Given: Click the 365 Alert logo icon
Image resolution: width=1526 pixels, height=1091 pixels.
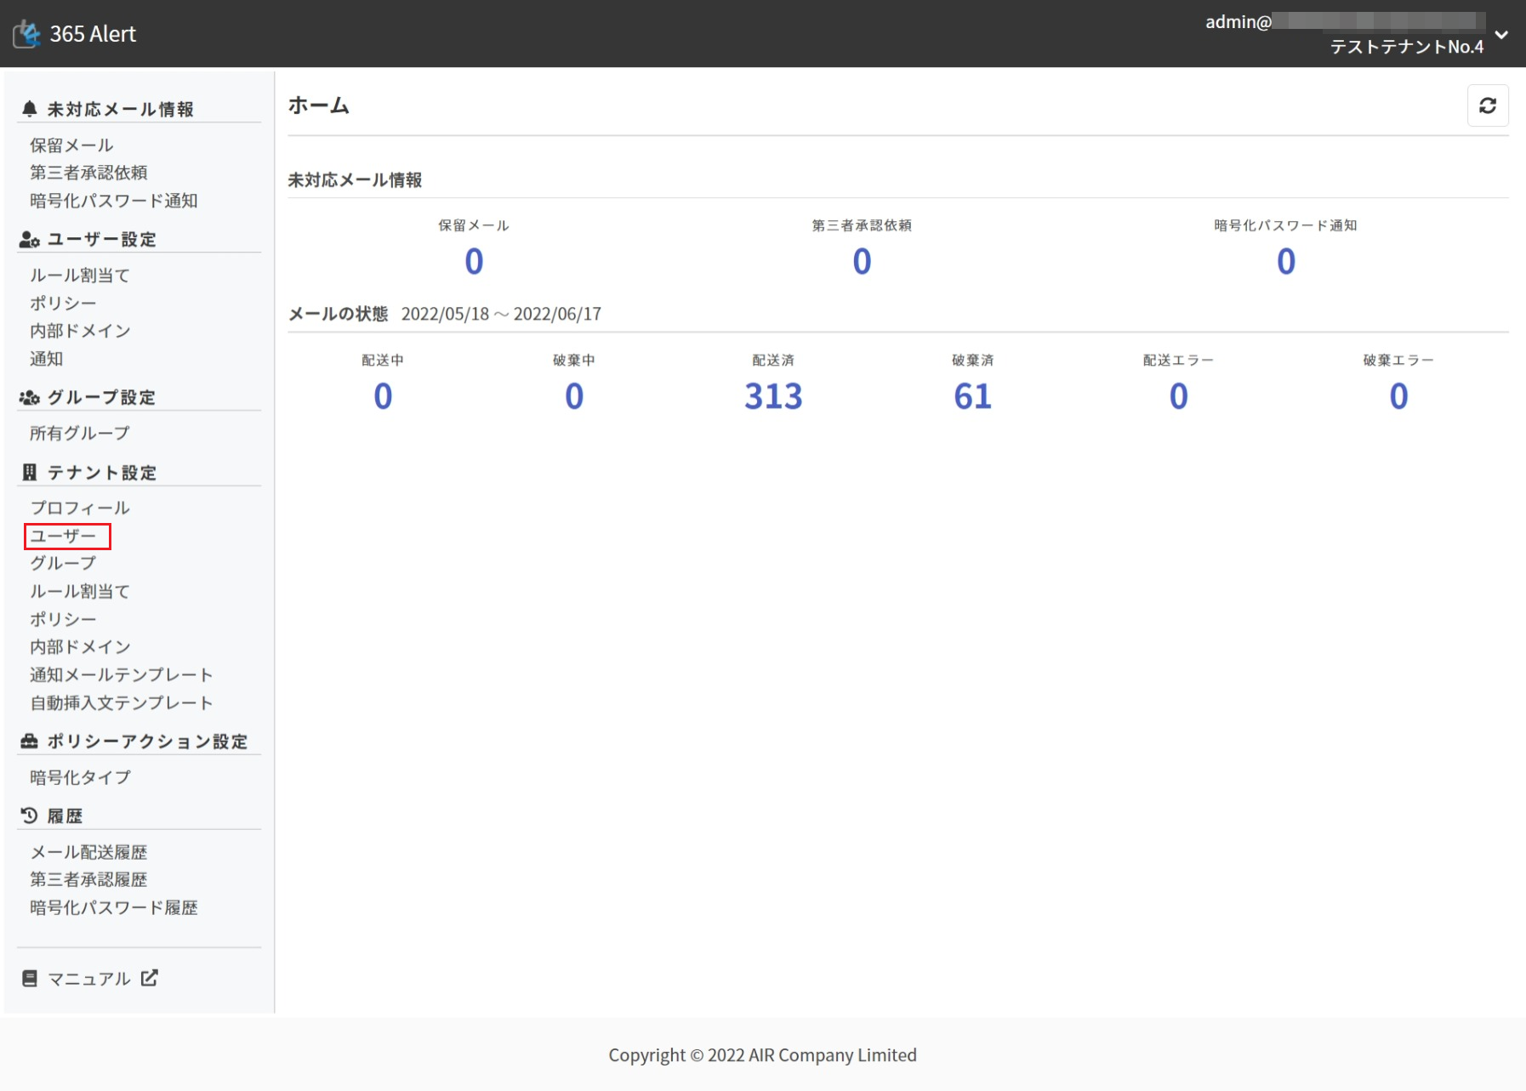Looking at the screenshot, I should pos(27,34).
